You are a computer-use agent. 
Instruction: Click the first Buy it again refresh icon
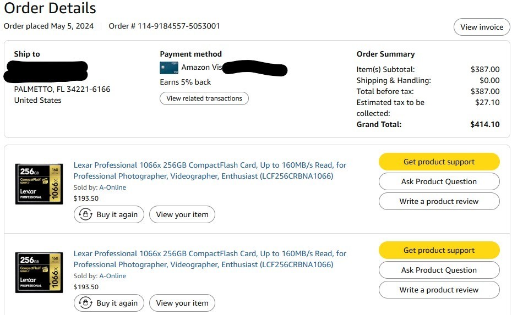[x=86, y=214]
